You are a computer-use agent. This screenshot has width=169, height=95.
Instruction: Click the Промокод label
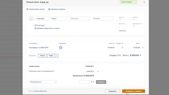pyautogui.click(x=122, y=31)
